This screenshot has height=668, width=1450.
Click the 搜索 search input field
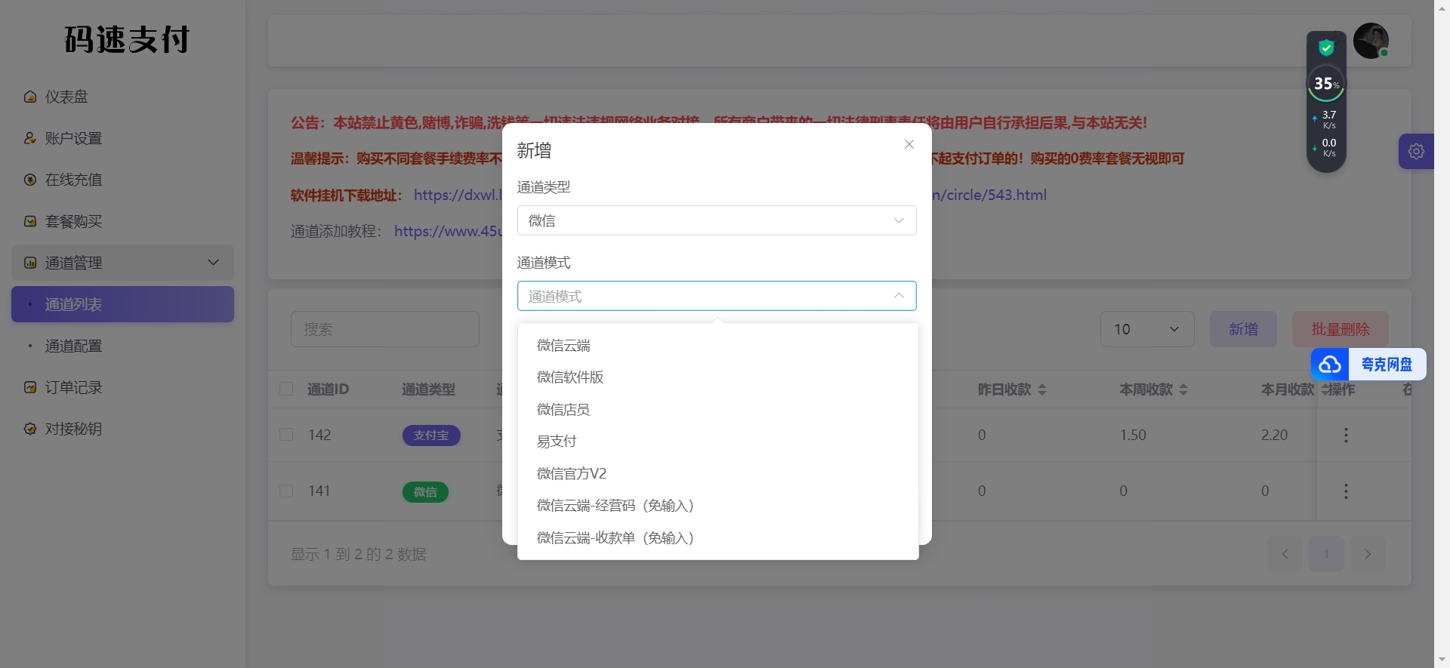[x=384, y=329]
